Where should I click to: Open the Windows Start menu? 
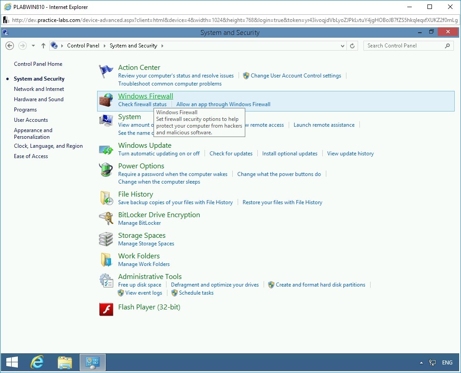[x=12, y=362]
